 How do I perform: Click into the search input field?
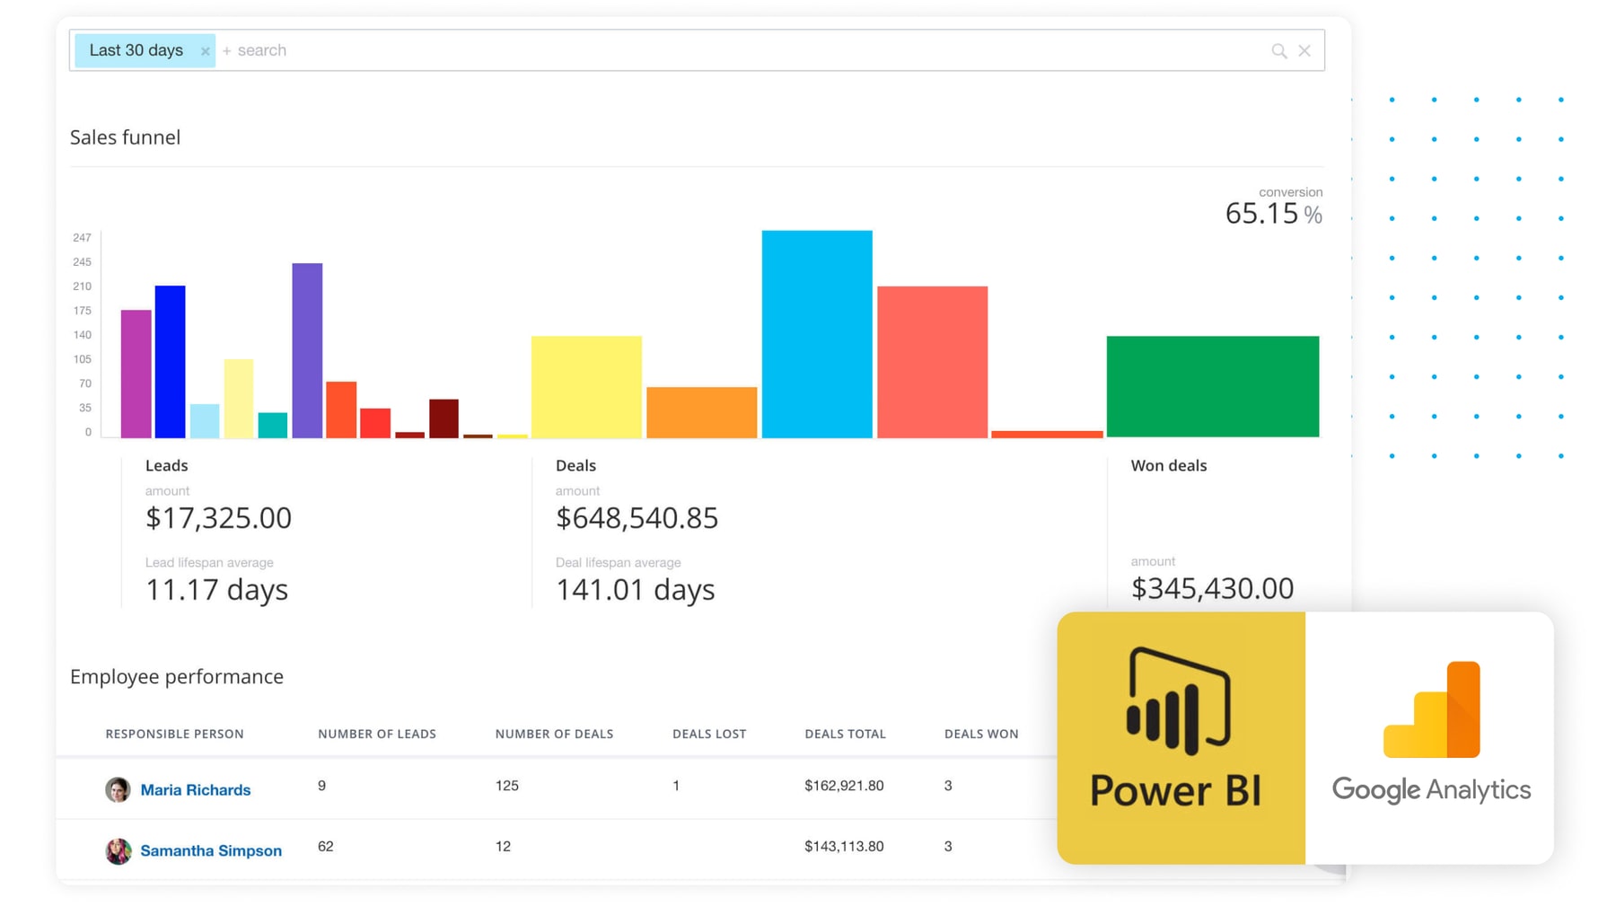coord(718,51)
